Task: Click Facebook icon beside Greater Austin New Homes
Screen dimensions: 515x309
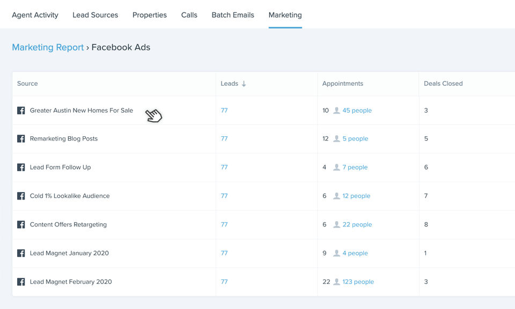Action: [21, 111]
